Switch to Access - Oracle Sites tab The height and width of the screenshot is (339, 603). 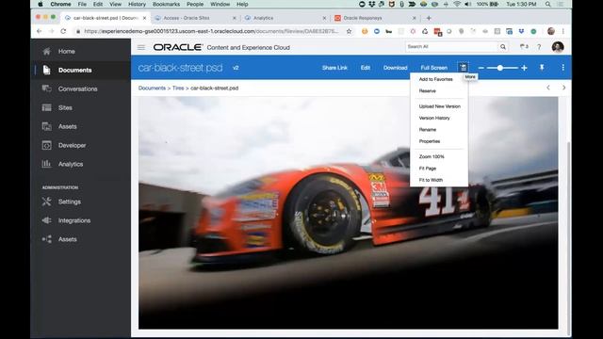pos(195,18)
